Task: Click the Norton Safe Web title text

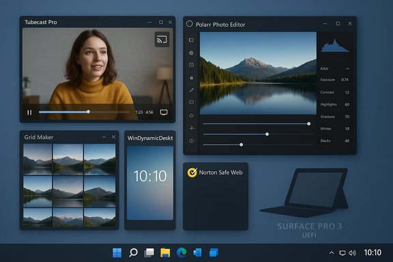Action: coord(220,173)
